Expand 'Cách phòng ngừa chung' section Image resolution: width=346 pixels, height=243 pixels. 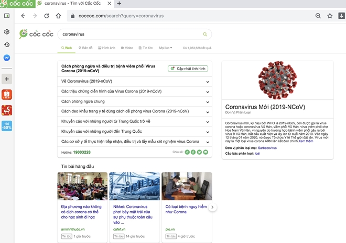[x=135, y=101]
